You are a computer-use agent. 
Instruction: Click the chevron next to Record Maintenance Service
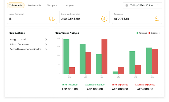46,49
